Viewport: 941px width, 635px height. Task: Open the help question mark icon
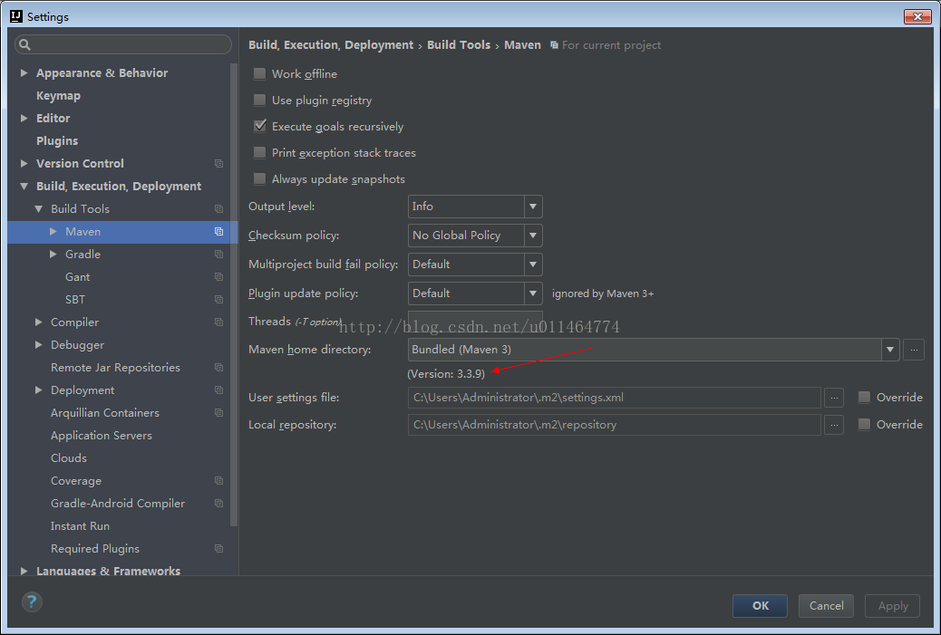coord(32,601)
